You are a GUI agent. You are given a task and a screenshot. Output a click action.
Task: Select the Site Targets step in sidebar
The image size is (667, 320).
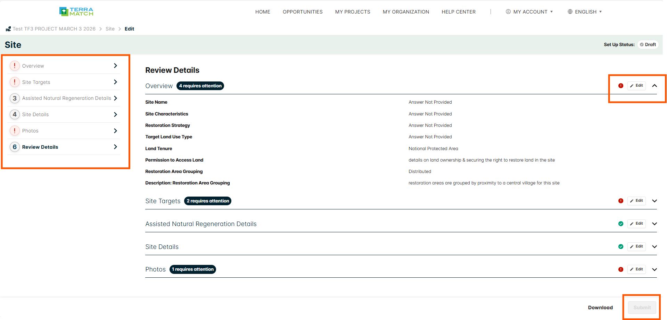(64, 82)
